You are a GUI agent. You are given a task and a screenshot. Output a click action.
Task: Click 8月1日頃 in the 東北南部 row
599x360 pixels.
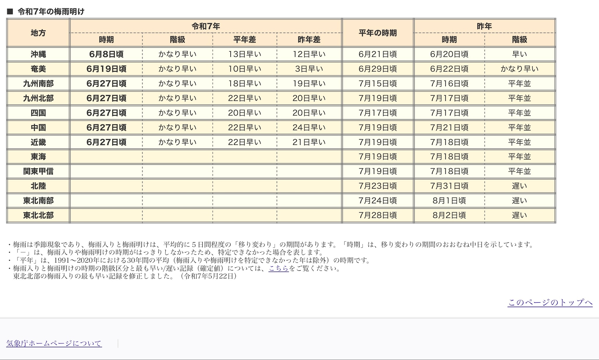point(449,201)
